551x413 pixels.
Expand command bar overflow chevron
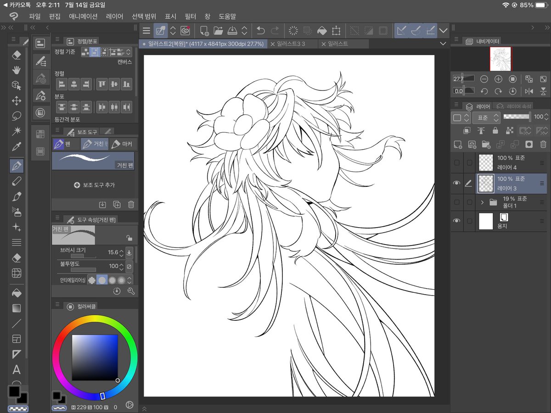(443, 31)
